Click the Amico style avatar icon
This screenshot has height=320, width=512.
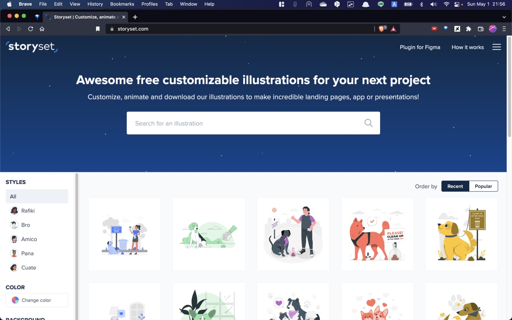pyautogui.click(x=14, y=239)
